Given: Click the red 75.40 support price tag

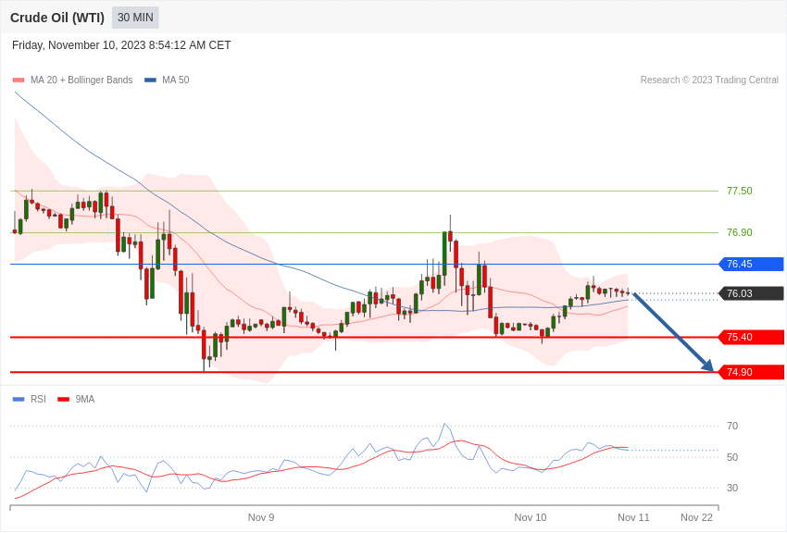Looking at the screenshot, I should tap(752, 337).
